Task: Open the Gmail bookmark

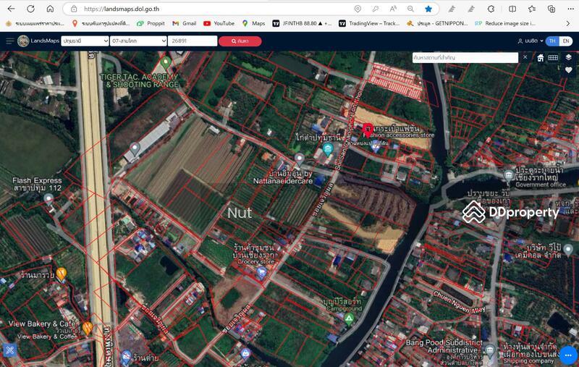Action: tap(185, 23)
